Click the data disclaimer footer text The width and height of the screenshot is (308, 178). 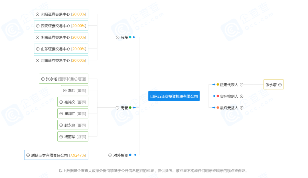tap(153, 171)
